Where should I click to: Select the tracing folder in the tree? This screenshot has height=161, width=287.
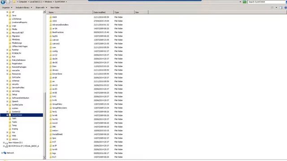pos(15,129)
